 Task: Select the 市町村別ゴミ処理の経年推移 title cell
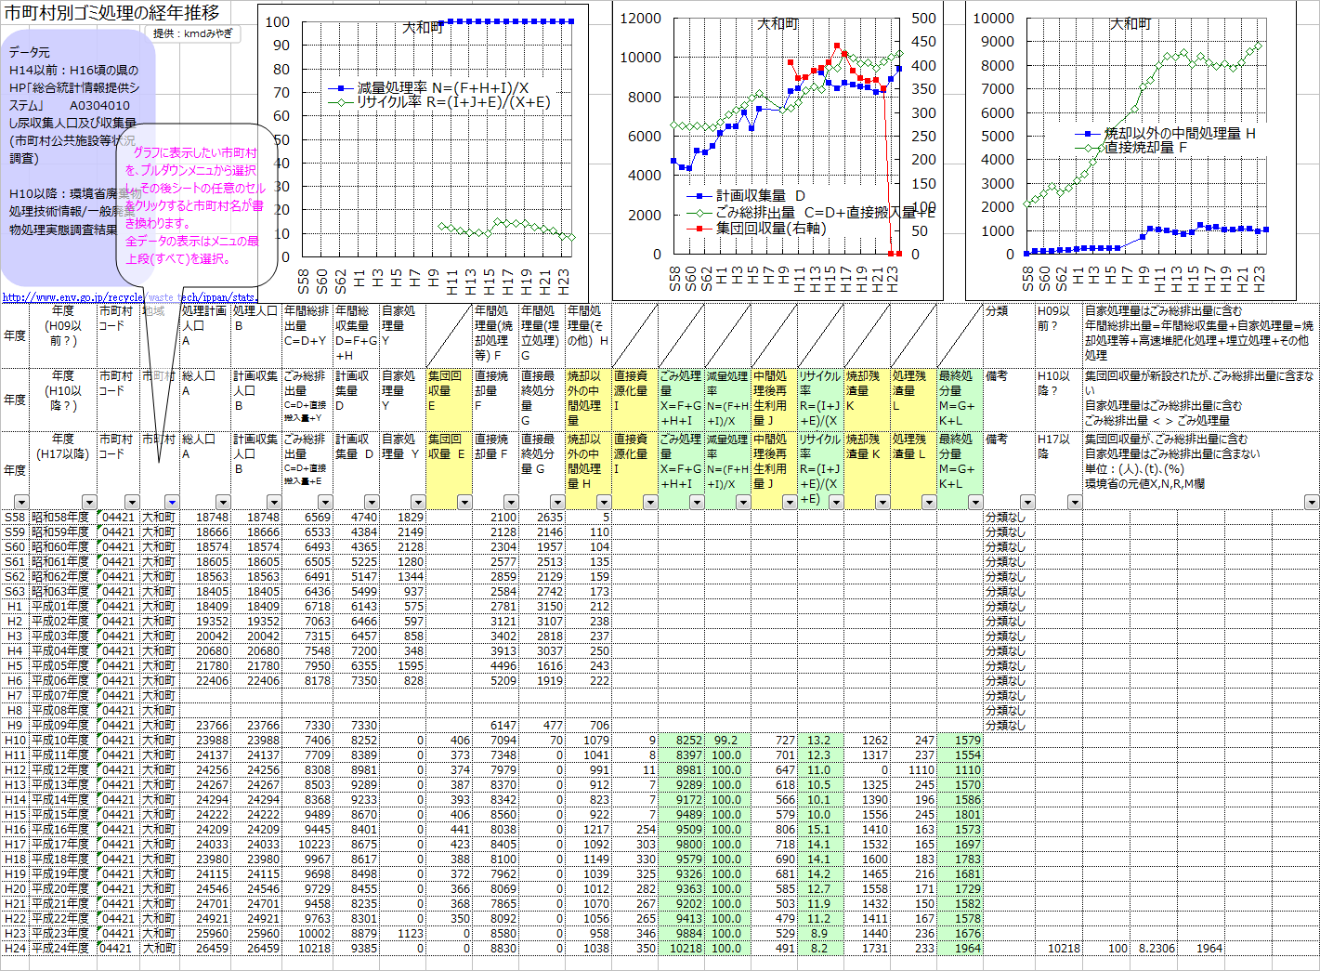(x=111, y=12)
